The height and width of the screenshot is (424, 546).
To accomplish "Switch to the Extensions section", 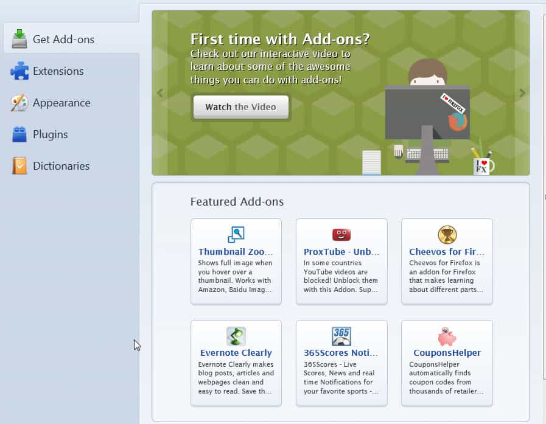I will click(59, 71).
